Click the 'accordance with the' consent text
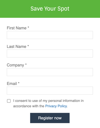100x128 pixels. [x=29, y=106]
